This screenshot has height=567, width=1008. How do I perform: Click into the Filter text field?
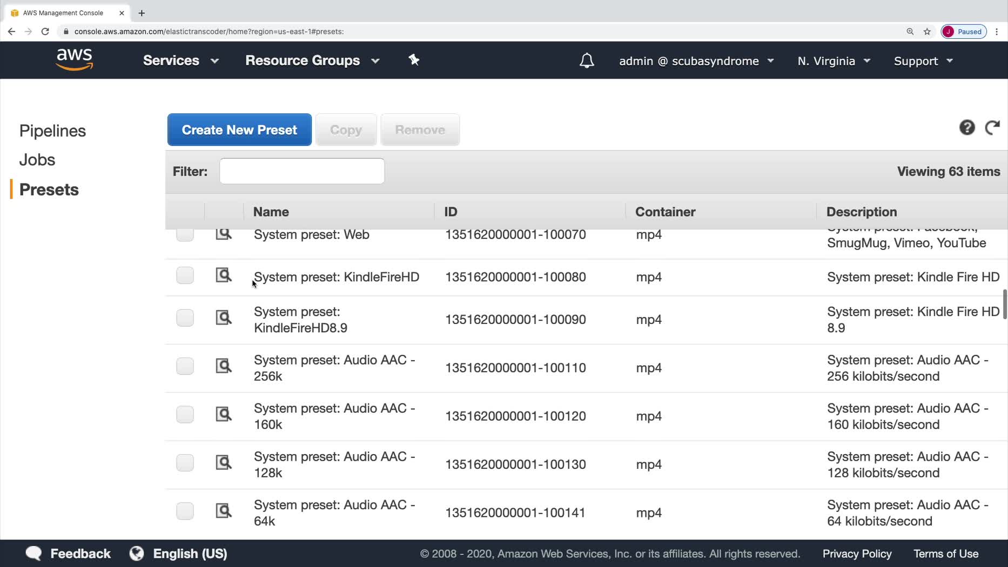(302, 171)
